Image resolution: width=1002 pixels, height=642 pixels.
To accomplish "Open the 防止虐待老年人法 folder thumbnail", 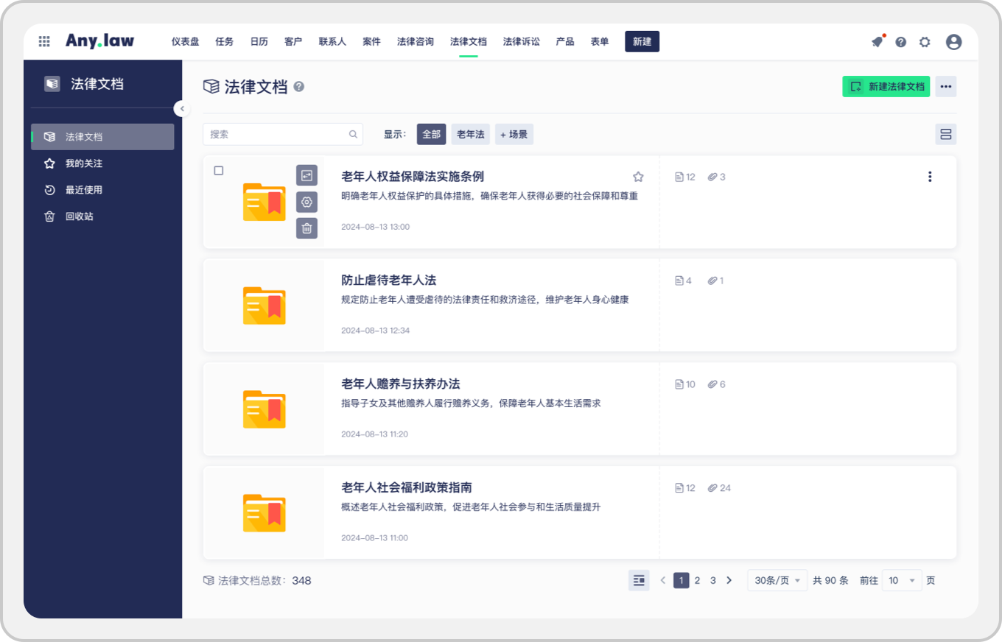I will 264,305.
